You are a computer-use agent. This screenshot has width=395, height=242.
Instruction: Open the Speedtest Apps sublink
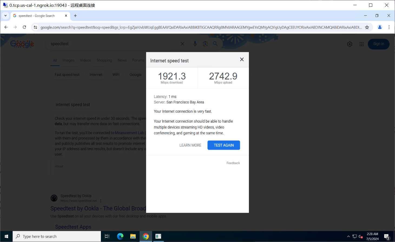pyautogui.click(x=73, y=227)
